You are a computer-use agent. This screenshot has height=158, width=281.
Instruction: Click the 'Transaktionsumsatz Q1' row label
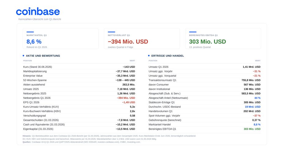pos(162,80)
